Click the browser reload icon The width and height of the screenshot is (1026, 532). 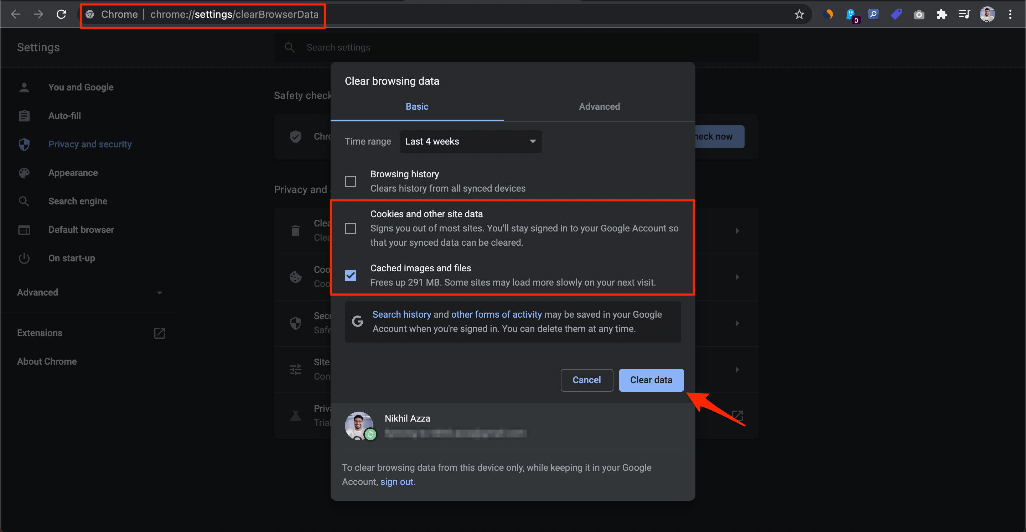pos(61,14)
